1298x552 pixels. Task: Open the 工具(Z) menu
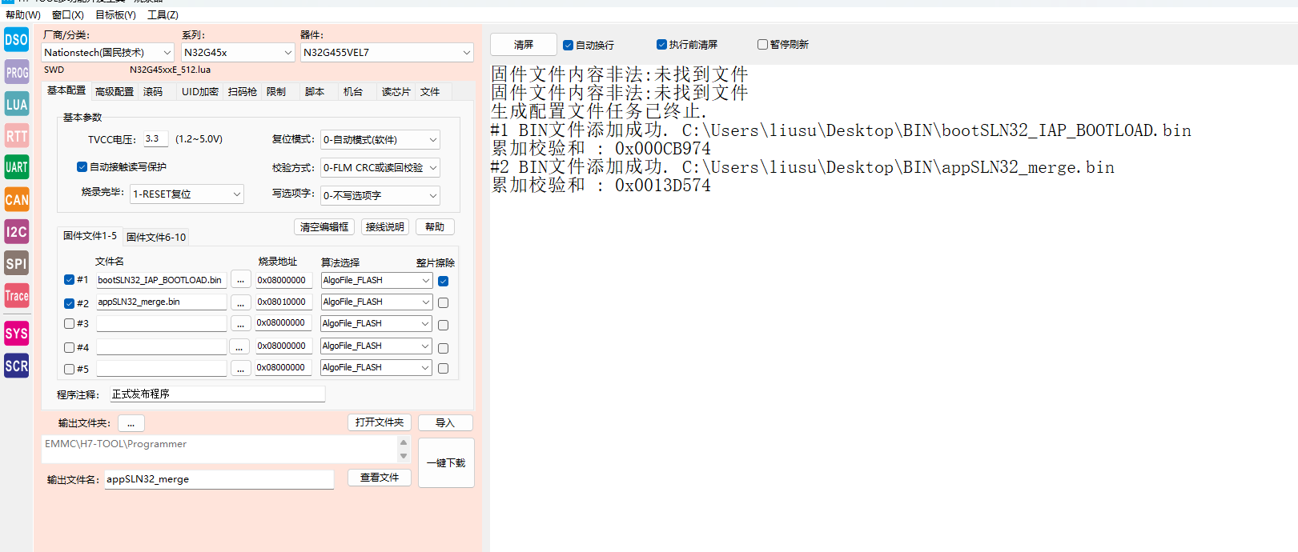coord(163,15)
